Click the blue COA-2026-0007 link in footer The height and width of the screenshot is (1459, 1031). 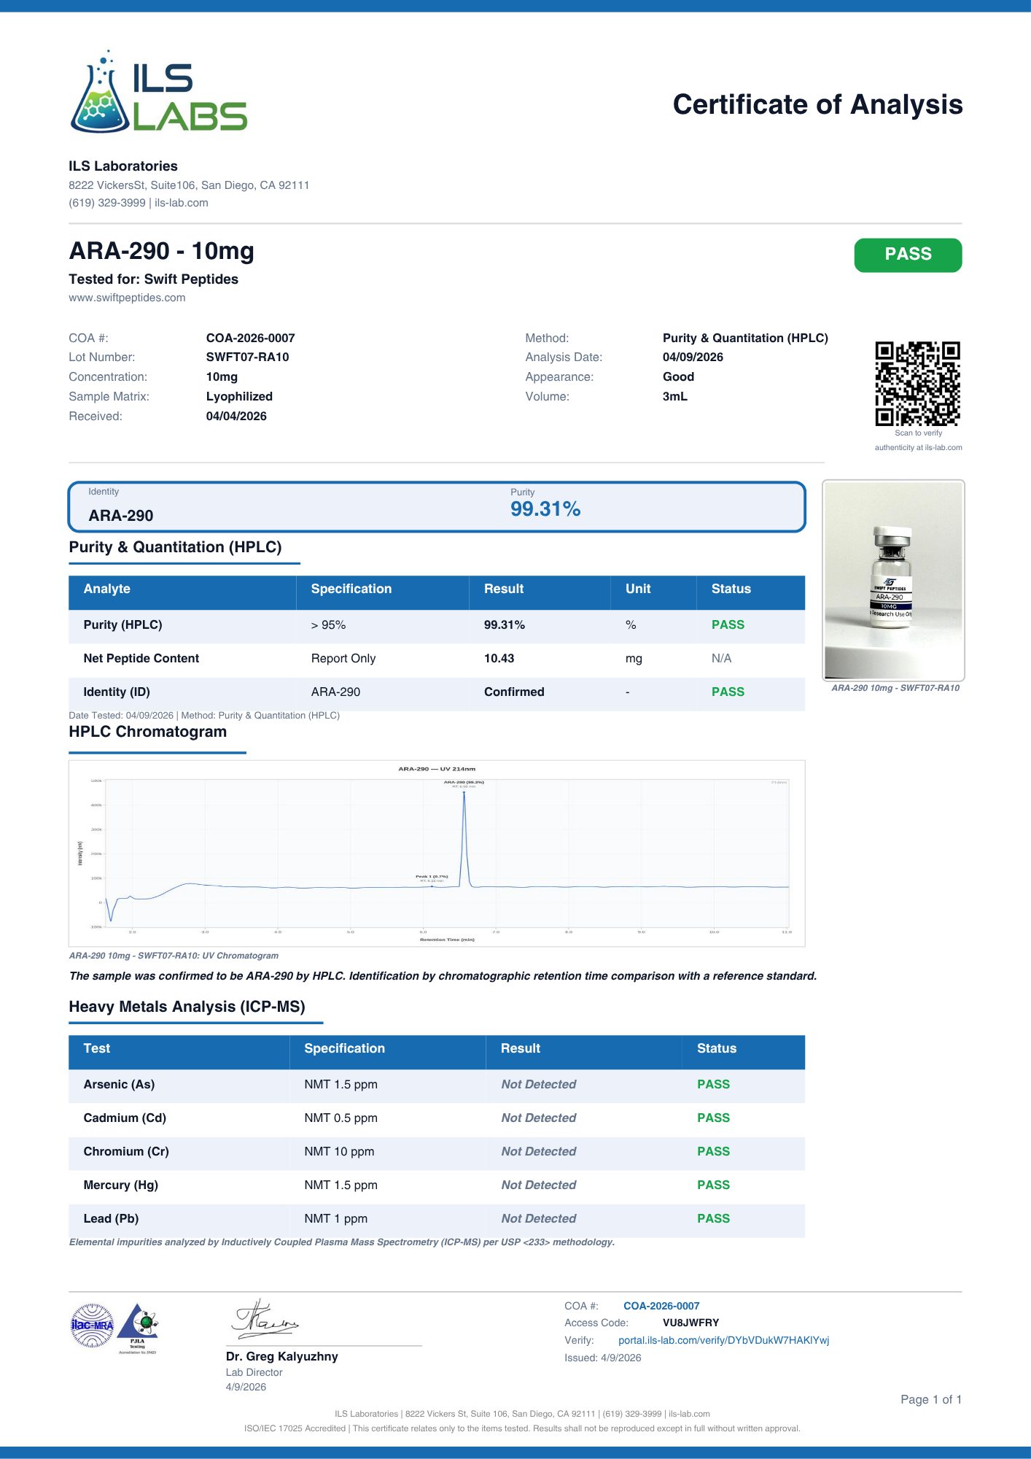pos(661,1306)
